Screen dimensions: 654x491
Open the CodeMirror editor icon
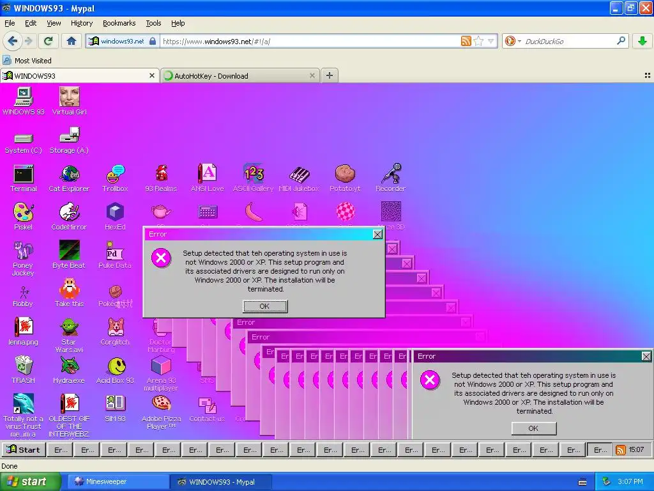[69, 217]
